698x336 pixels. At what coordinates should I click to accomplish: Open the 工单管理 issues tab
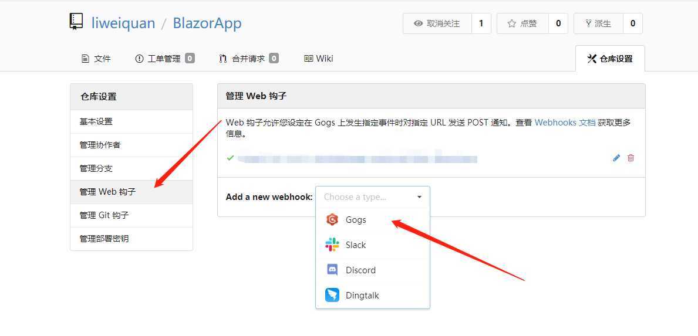point(165,59)
